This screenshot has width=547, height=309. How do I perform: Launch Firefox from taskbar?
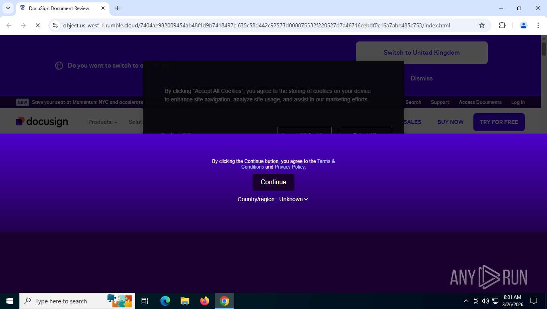tap(205, 301)
